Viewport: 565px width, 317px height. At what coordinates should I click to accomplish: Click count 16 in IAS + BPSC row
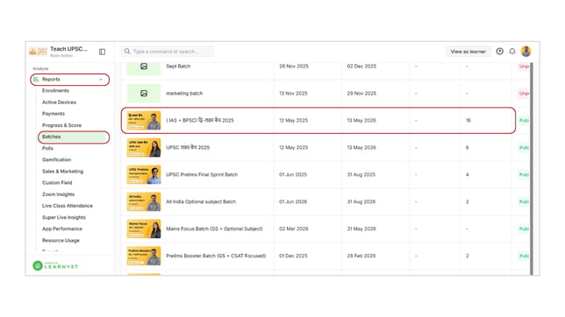[468, 121]
